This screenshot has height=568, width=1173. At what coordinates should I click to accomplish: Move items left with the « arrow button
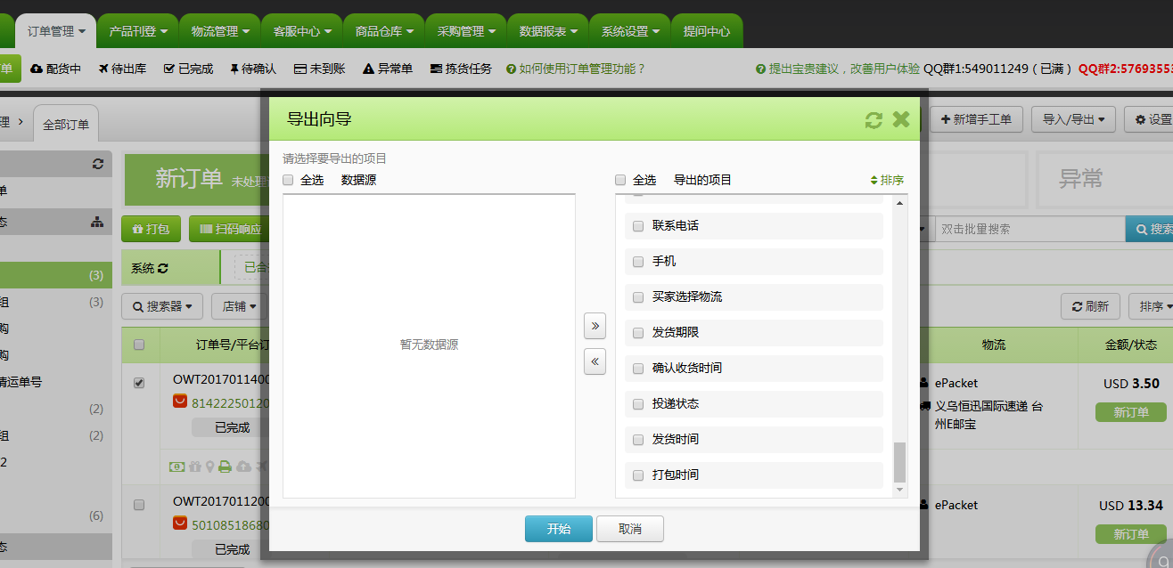tap(595, 361)
